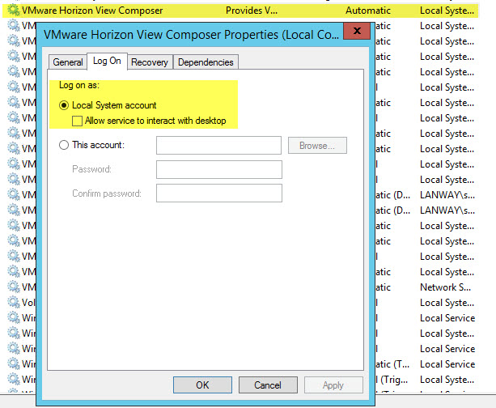Click Automatic startup type in highlighted row
Image resolution: width=496 pixels, height=408 pixels.
pos(367,11)
